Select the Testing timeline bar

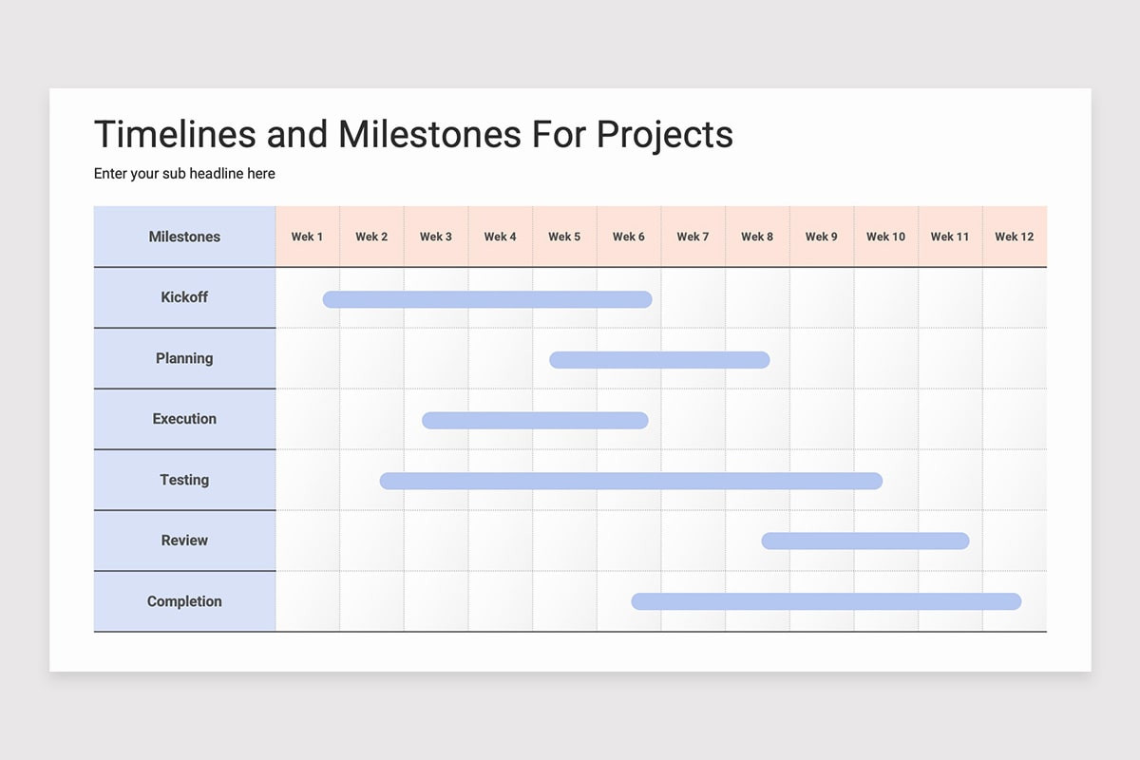click(631, 481)
